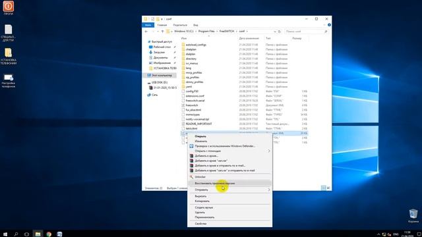
Task: Select the README_IMPORTANT file
Action: (x=198, y=124)
